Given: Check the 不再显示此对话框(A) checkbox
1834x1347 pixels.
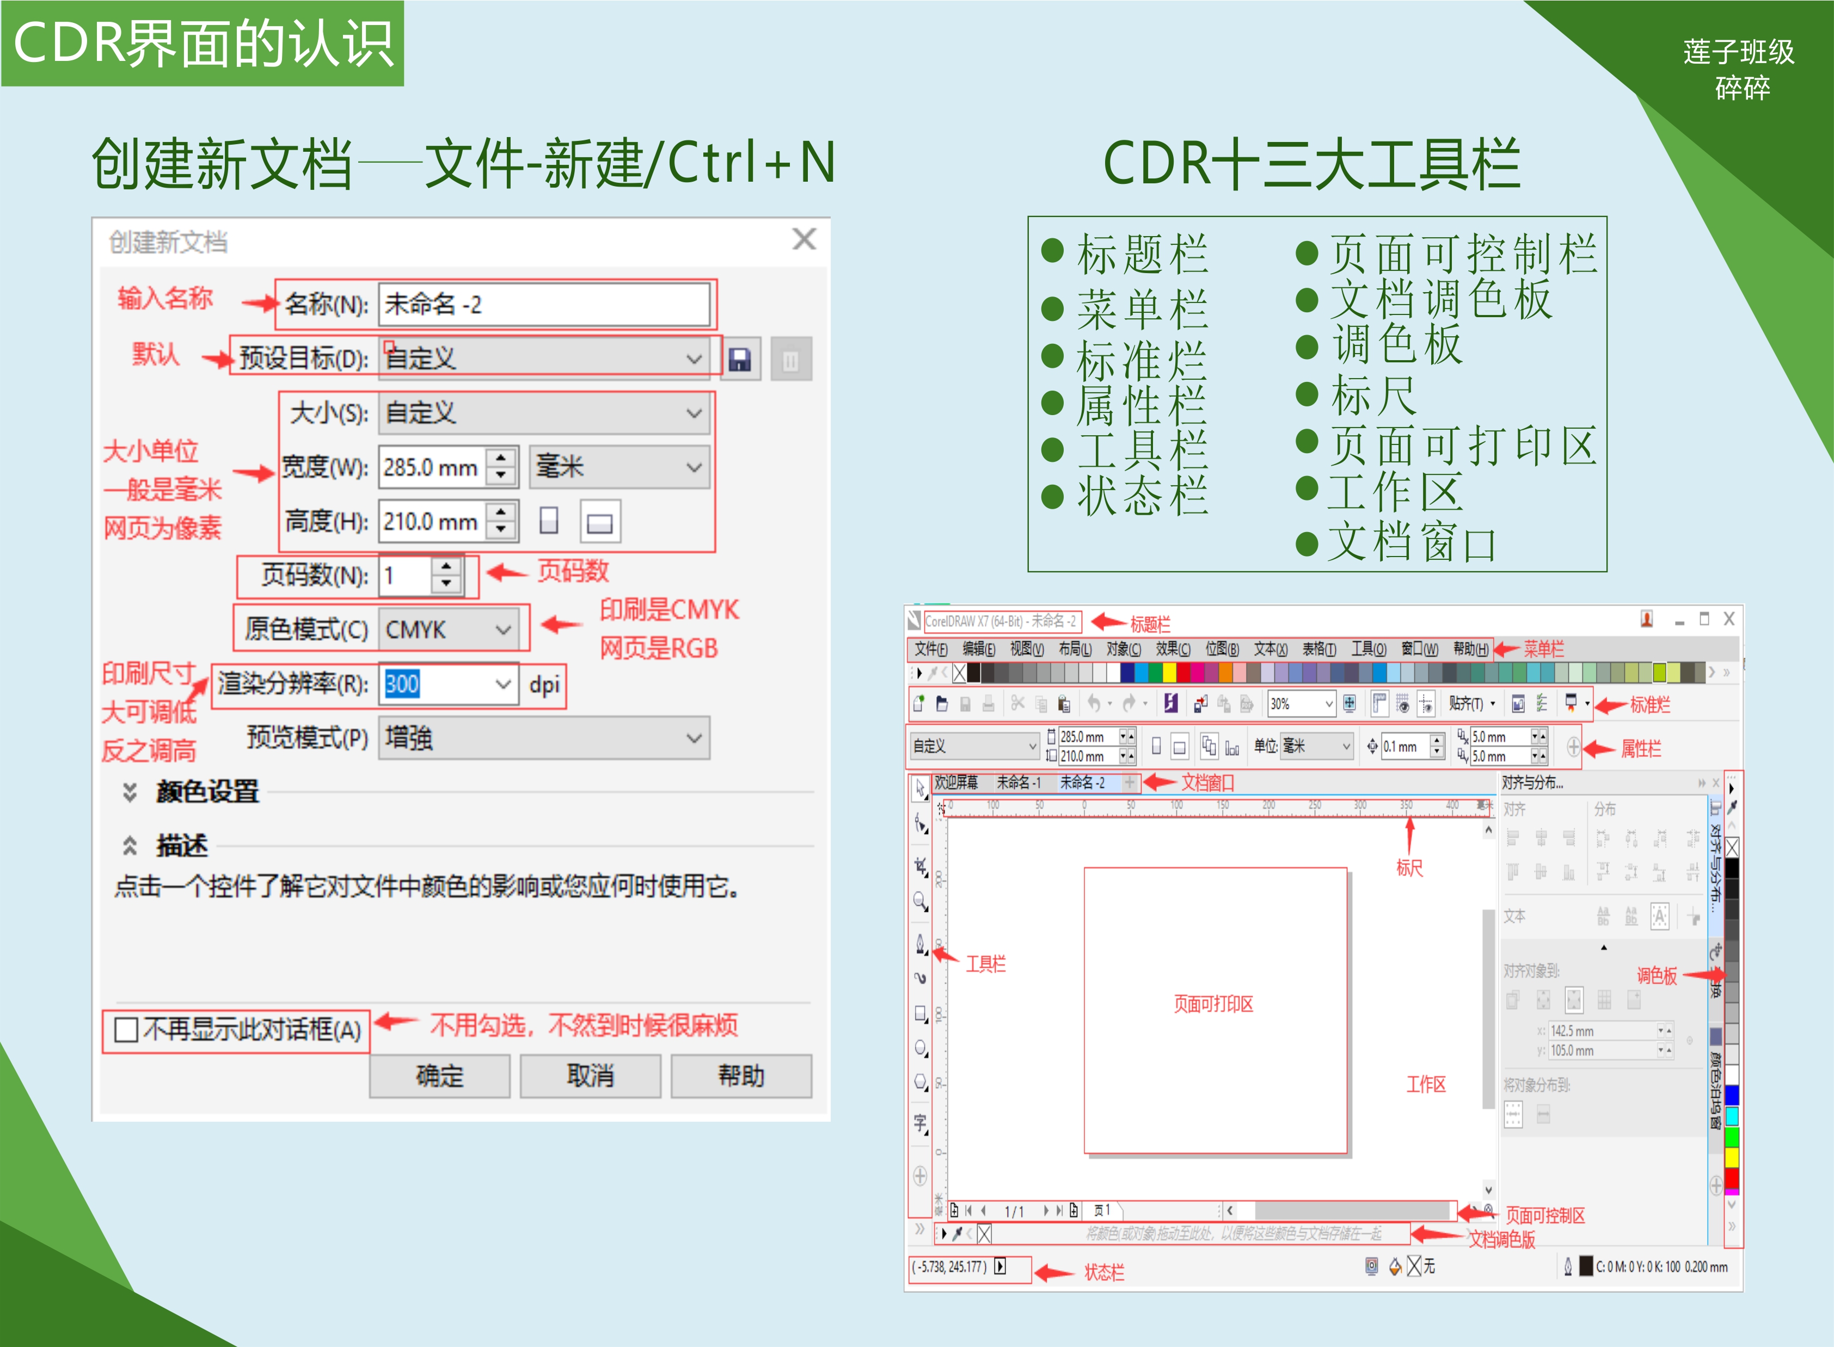Looking at the screenshot, I should 126,1030.
